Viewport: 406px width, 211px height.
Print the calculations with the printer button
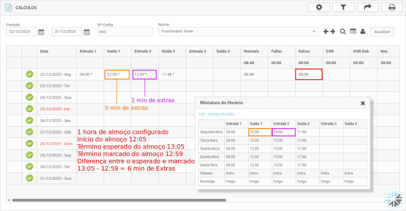[392, 7]
